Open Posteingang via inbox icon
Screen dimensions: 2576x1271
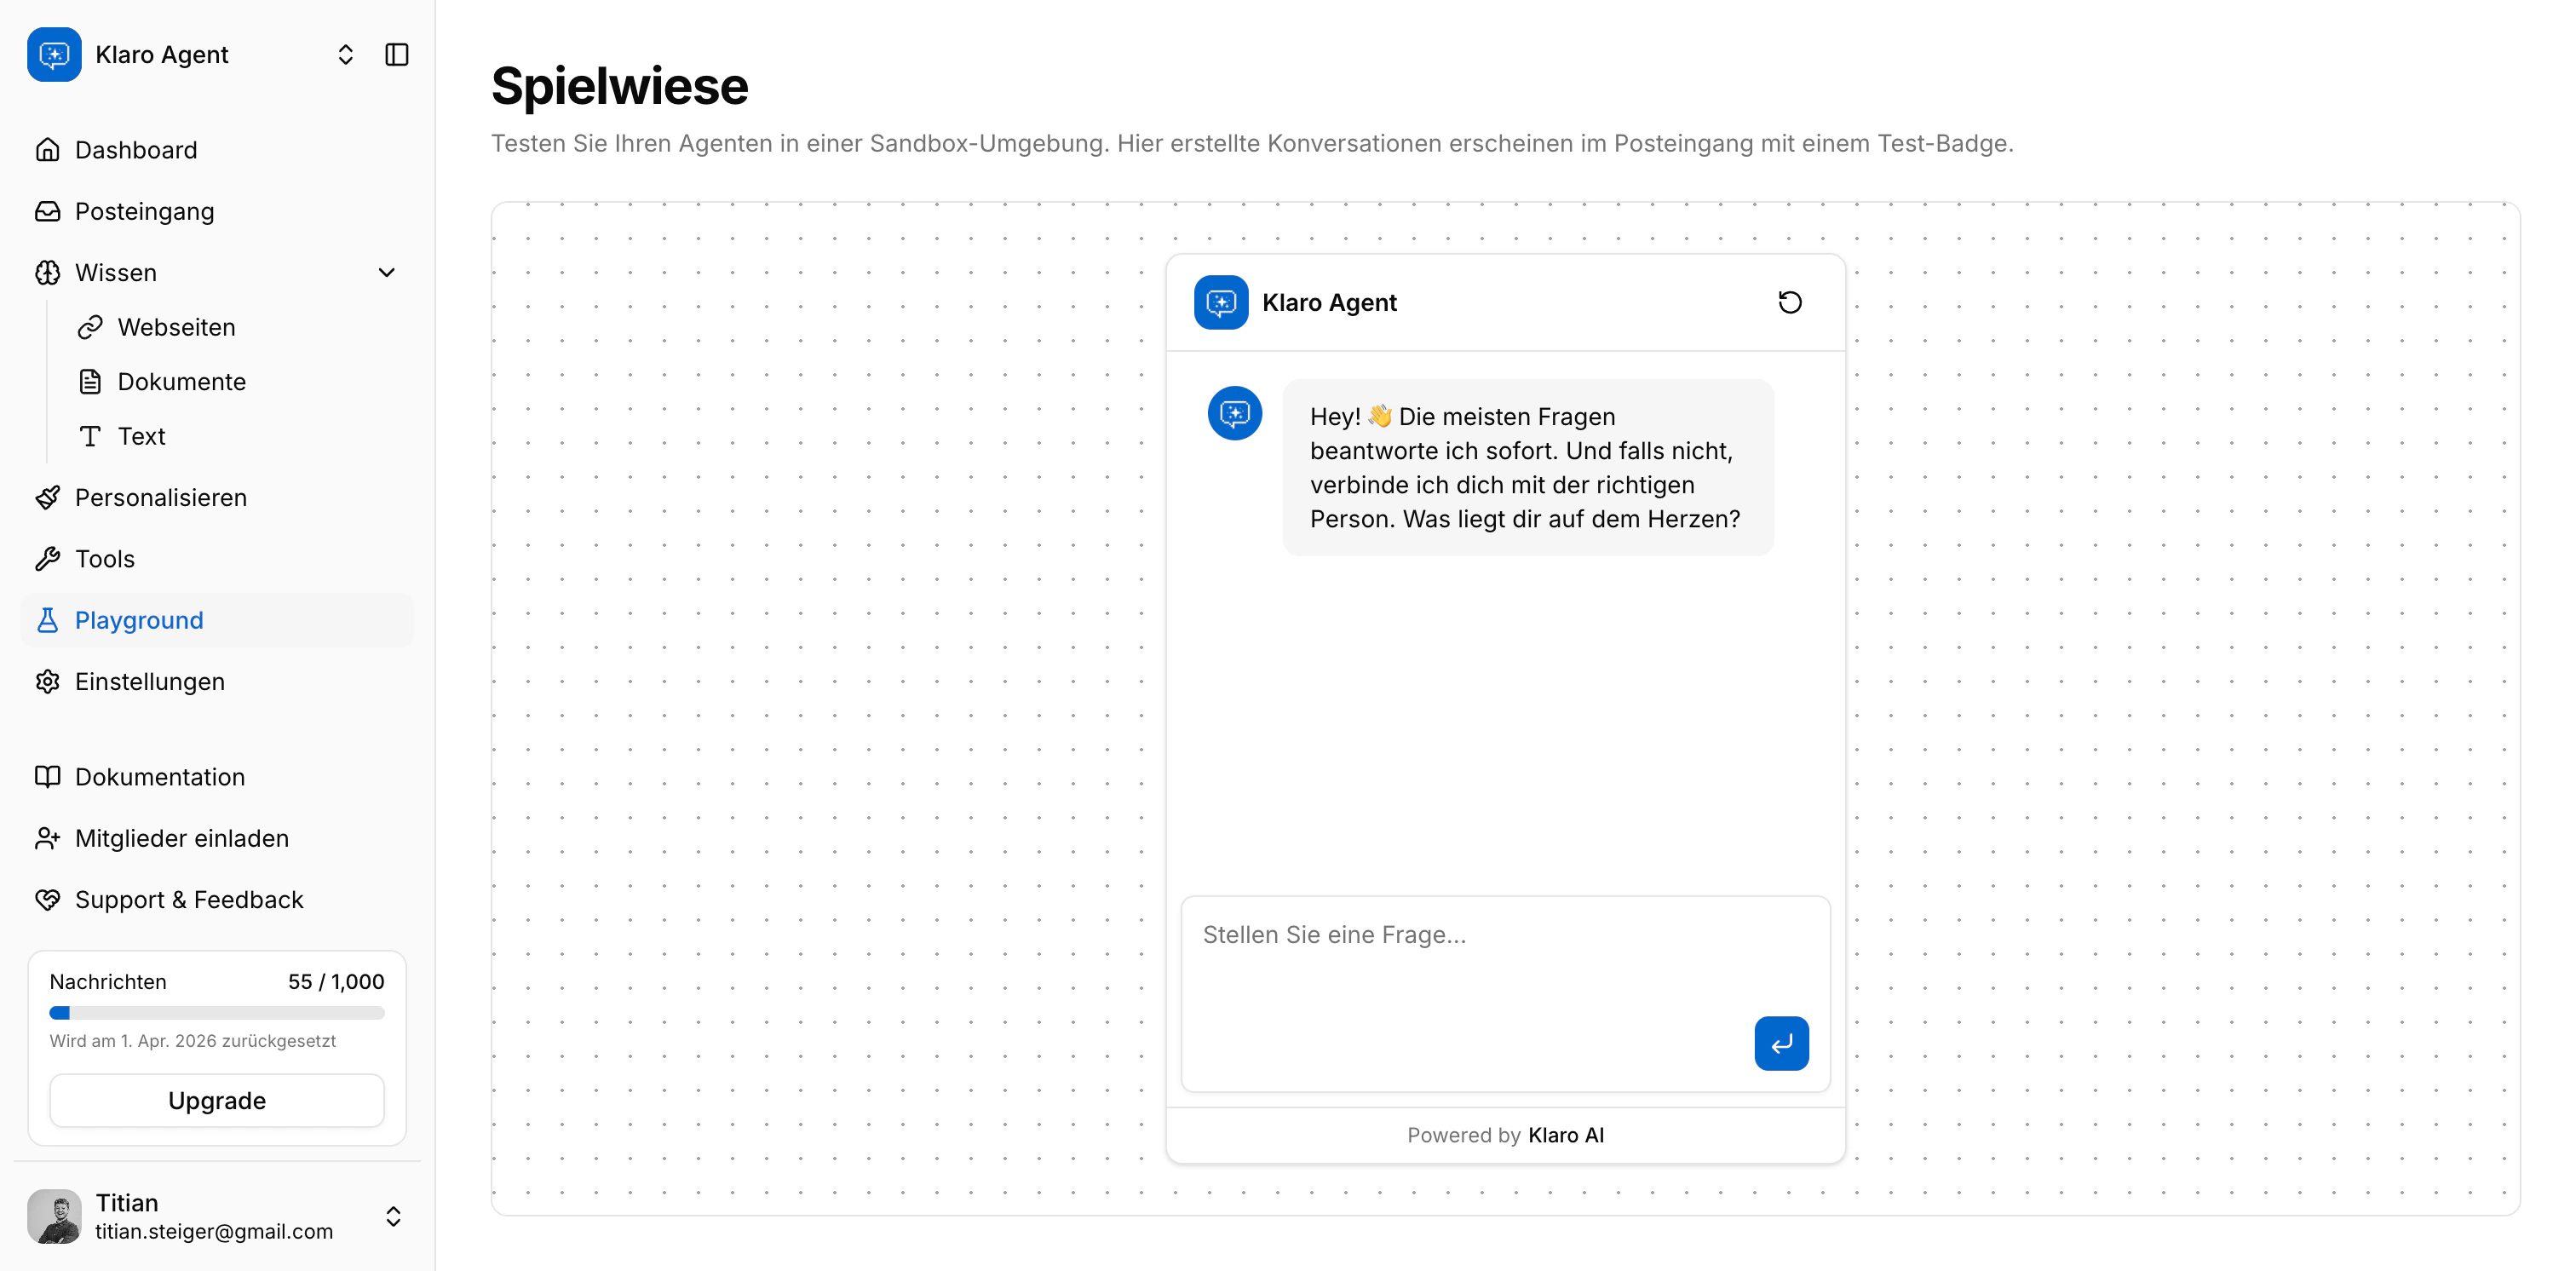47,211
